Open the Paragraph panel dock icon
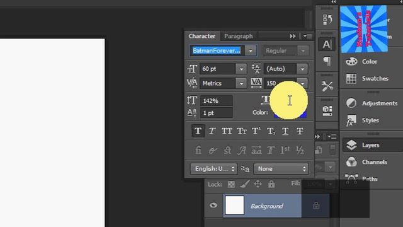The image size is (403, 227). (x=327, y=61)
